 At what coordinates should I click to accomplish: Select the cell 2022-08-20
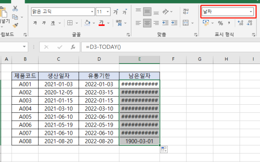click(99, 141)
